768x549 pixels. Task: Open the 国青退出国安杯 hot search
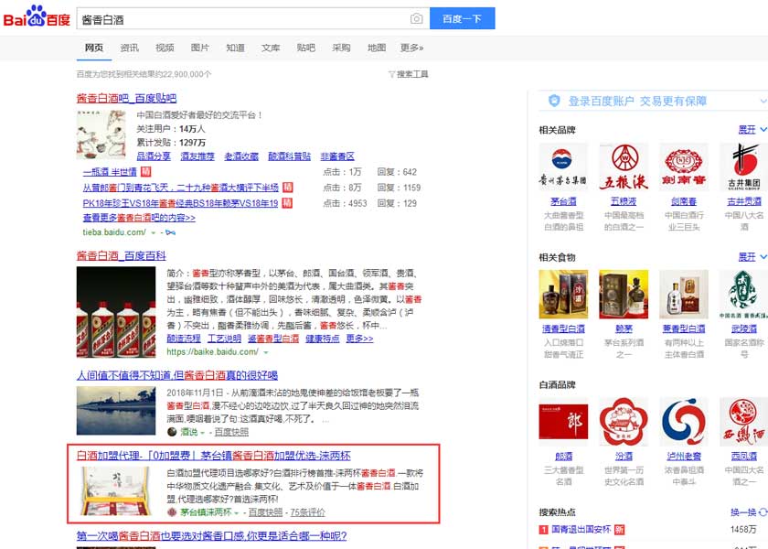[581, 530]
